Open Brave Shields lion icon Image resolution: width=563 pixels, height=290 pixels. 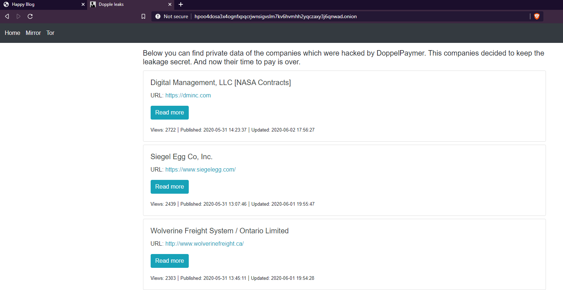pyautogui.click(x=537, y=16)
